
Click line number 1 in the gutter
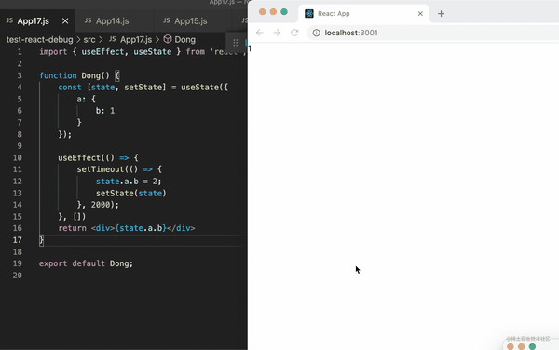[20, 52]
